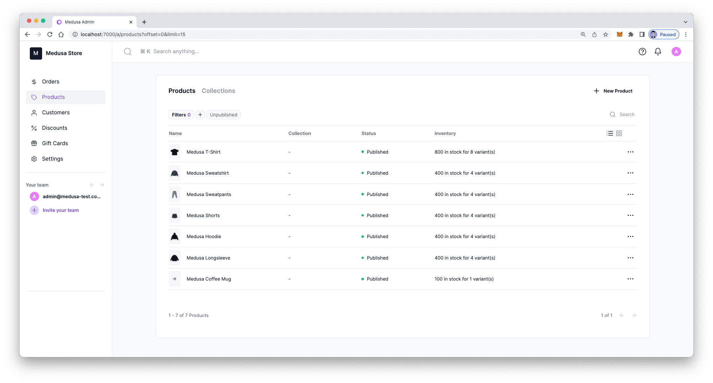Click the plus icon beside Filters

pyautogui.click(x=200, y=115)
